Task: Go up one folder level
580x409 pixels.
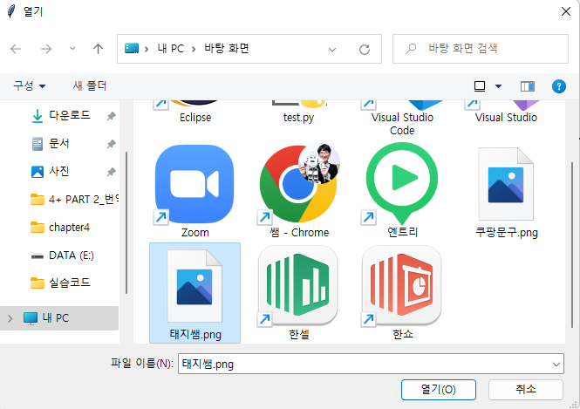Action: click(x=98, y=49)
